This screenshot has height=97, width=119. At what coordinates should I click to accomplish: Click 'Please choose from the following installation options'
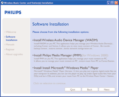point(61,32)
